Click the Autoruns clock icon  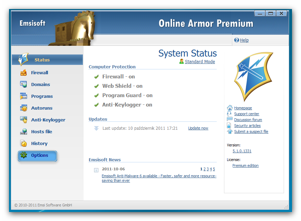pos(24,108)
